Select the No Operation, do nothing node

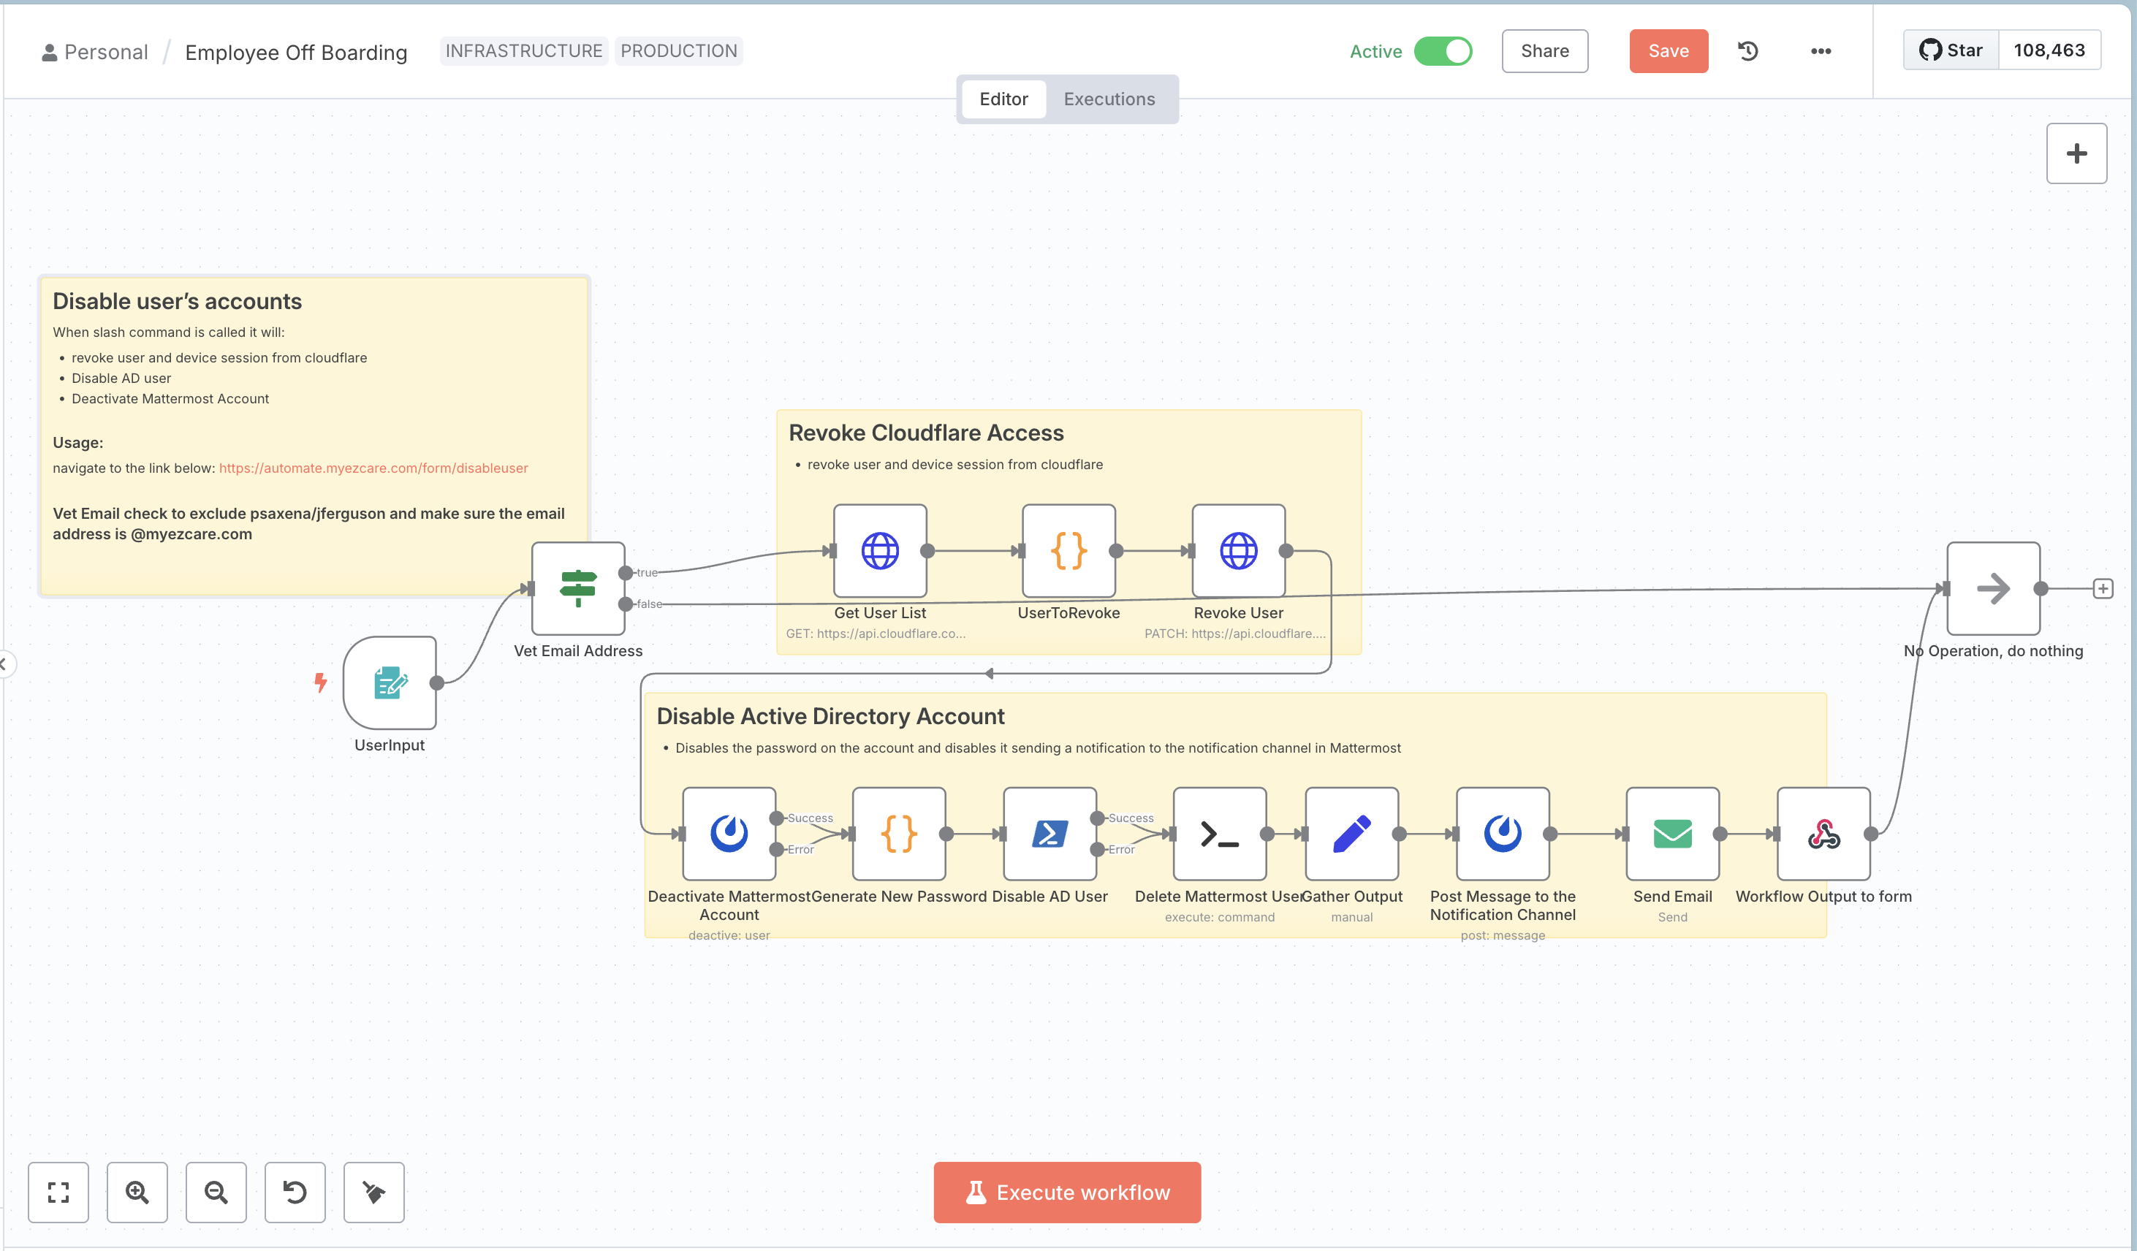[1993, 588]
